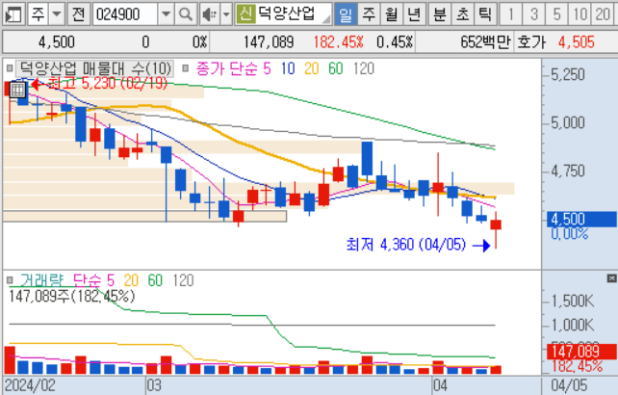Image resolution: width=618 pixels, height=395 pixels.
Task: Switch to 분 minute chart
Action: tap(440, 14)
